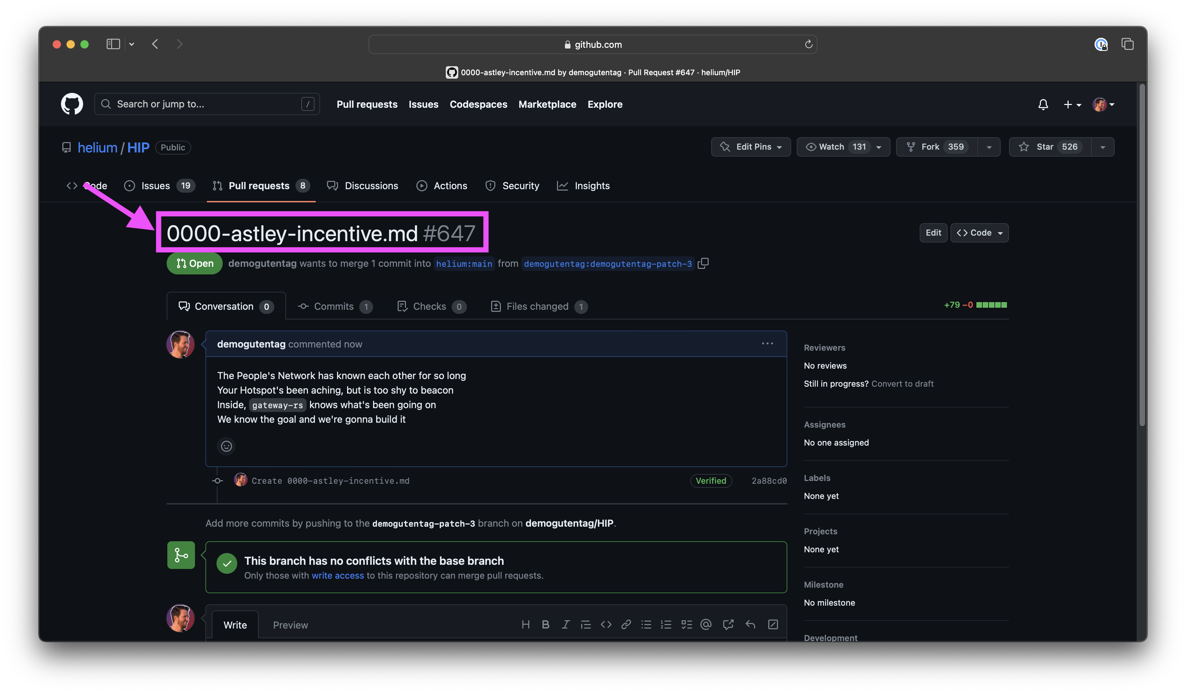Click the bold formatting icon

coord(546,625)
